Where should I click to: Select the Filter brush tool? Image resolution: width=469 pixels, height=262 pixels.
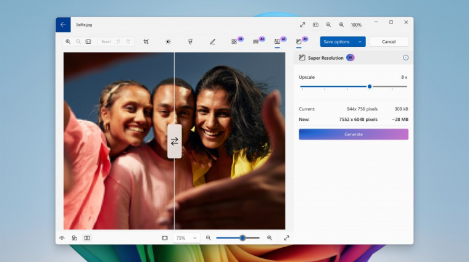[190, 41]
